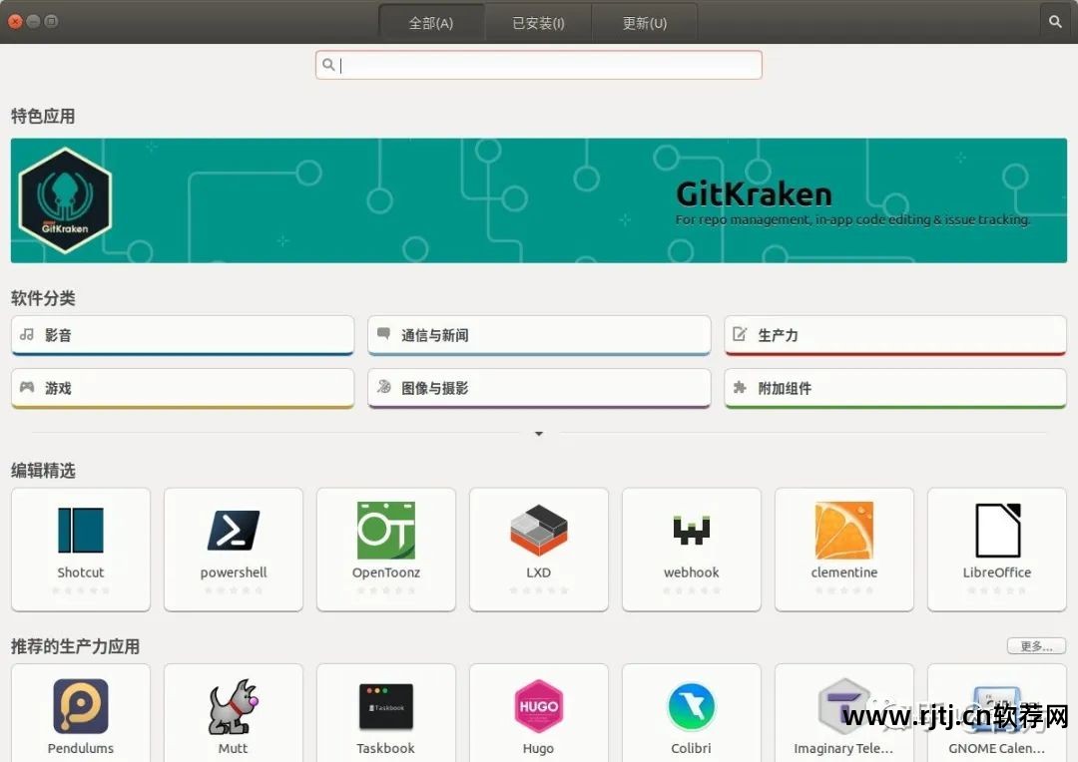Click the OpenToonz name label
The image size is (1078, 762).
pos(385,572)
